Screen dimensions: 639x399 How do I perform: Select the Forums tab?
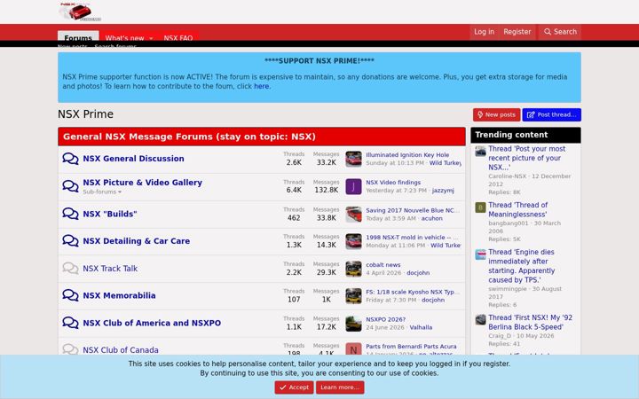[78, 35]
